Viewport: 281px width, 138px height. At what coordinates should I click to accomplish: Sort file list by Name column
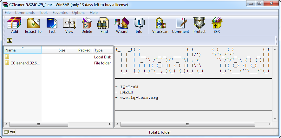[x=23, y=50]
